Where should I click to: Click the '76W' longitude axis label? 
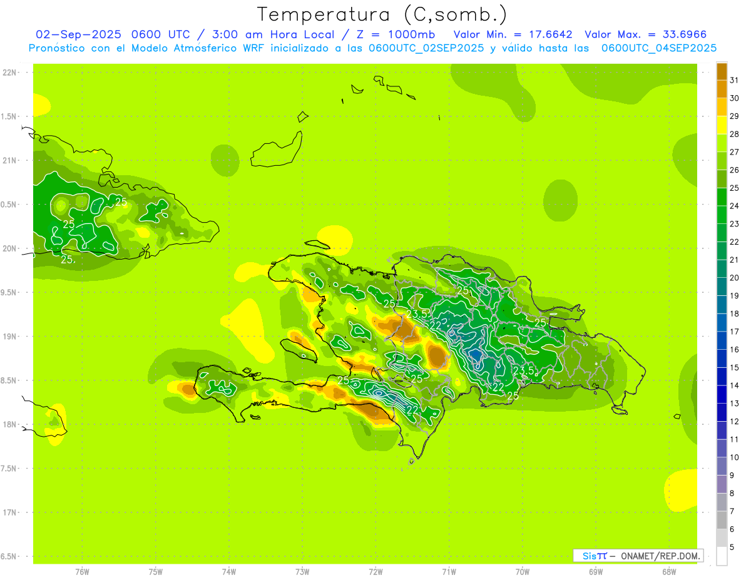pos(82,572)
